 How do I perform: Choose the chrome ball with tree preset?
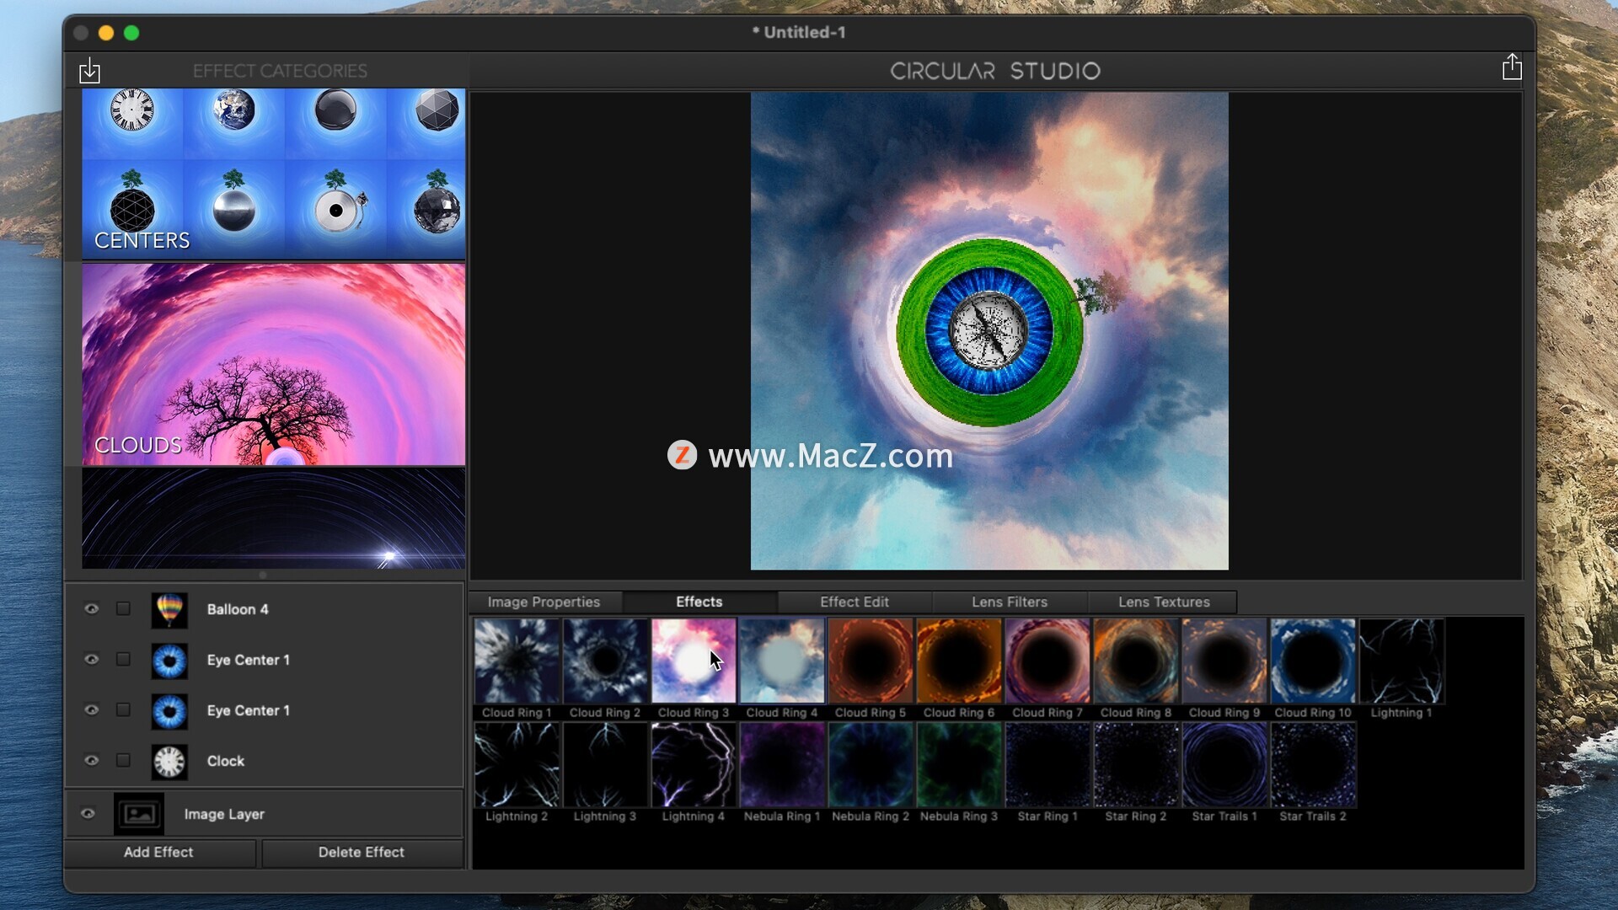point(234,202)
